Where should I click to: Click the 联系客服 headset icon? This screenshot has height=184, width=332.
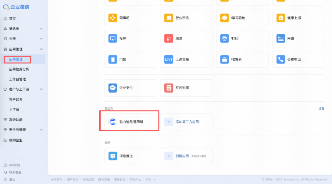pos(5,172)
